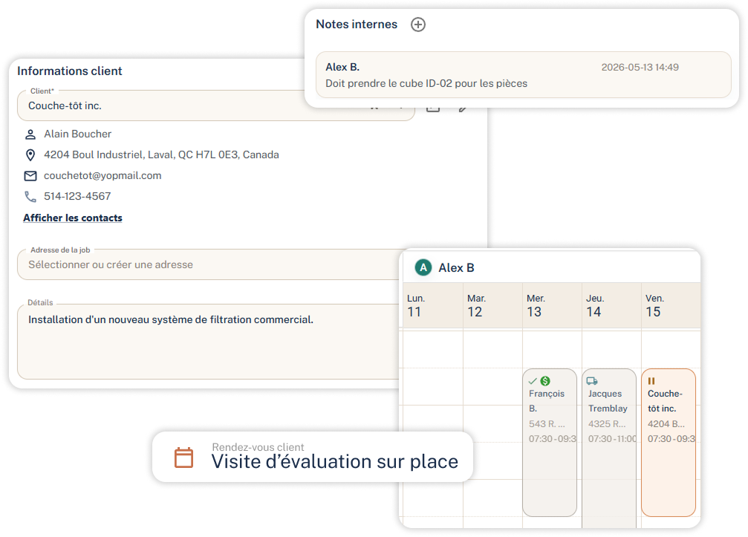The height and width of the screenshot is (537, 748).
Task: Select Visite d'évaluation sur place appointment type
Action: pyautogui.click(x=335, y=462)
